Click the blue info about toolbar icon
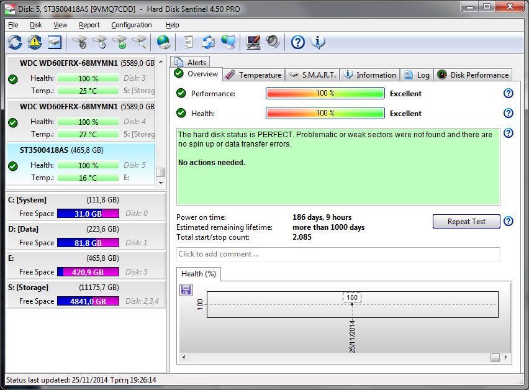This screenshot has height=390, width=529. [318, 42]
